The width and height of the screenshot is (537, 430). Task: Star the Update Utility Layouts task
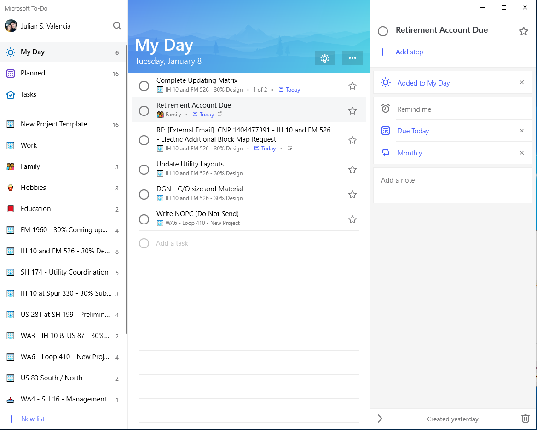coord(352,170)
